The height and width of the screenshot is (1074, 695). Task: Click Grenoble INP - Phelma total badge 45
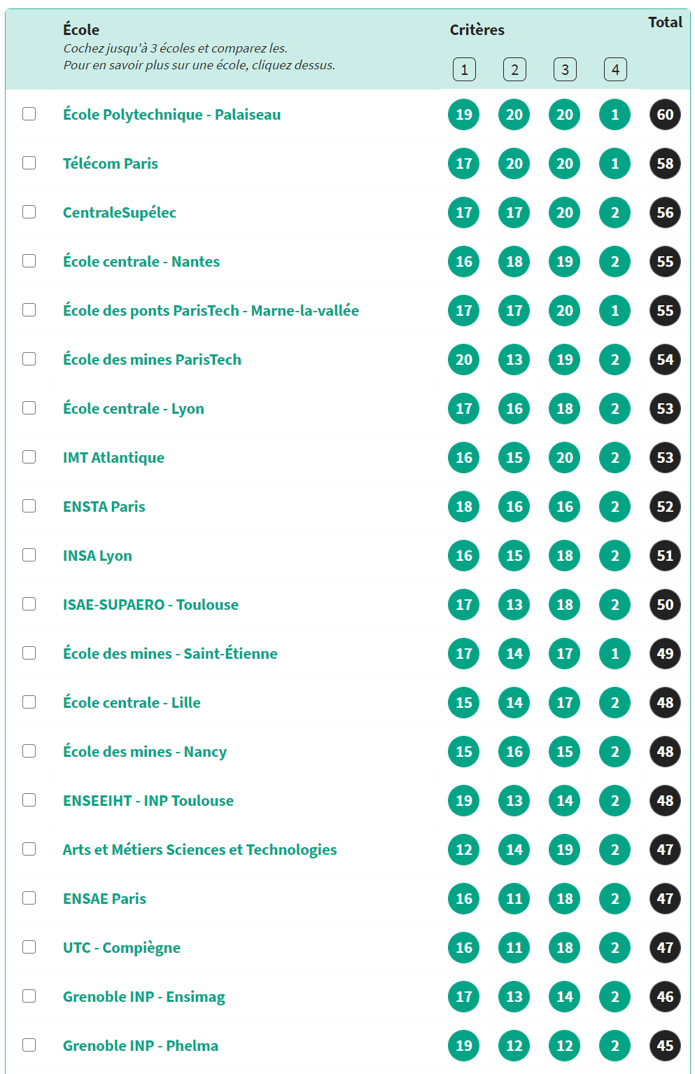coord(665,1046)
